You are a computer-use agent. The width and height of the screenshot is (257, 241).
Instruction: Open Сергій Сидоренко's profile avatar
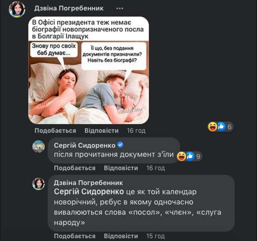(x=39, y=146)
